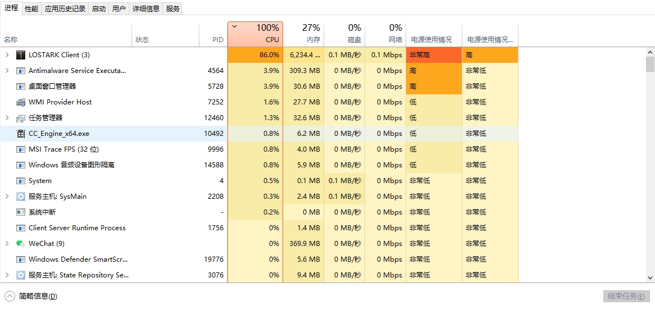Click the CC_Engine_x64.exe icon

point(21,134)
